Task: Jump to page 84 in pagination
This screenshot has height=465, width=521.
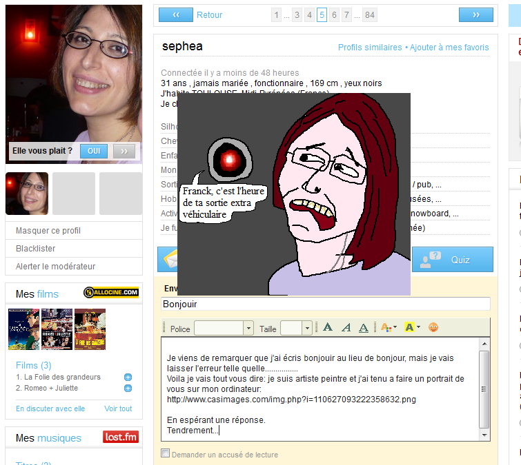Action: (369, 14)
